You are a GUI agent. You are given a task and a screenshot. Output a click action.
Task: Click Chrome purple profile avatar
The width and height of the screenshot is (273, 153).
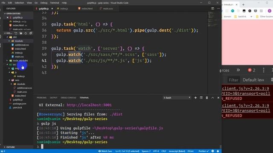point(270,11)
